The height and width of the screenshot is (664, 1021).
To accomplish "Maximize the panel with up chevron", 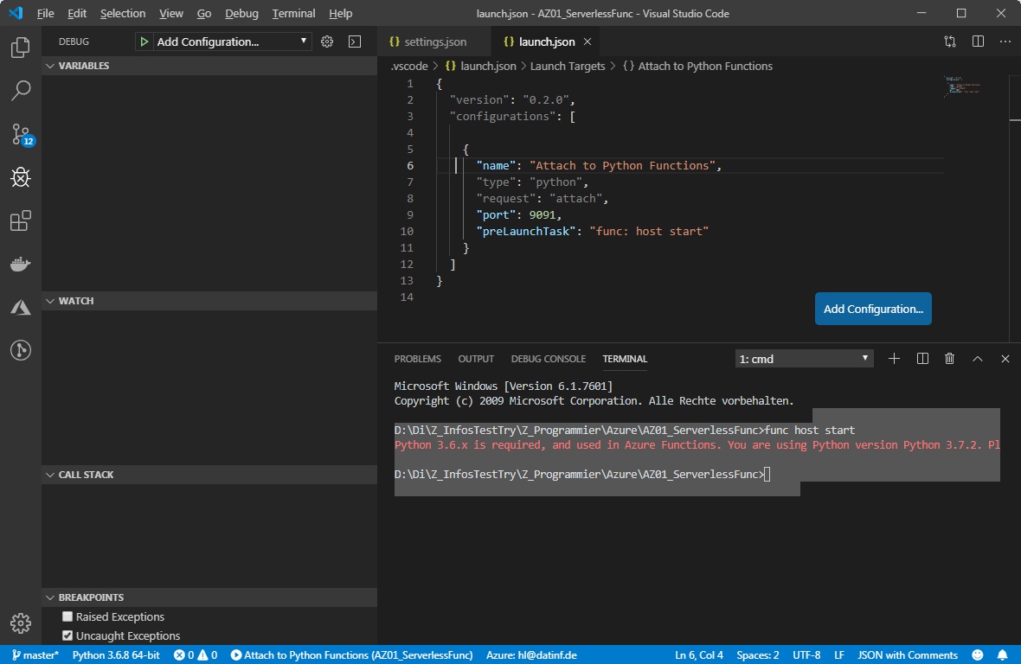I will tap(978, 358).
